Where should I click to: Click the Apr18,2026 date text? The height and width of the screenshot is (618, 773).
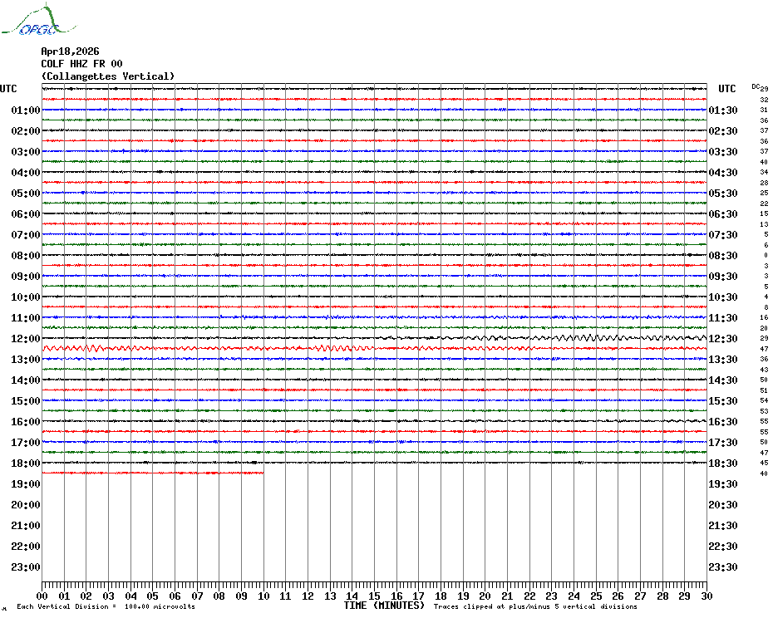coord(70,51)
